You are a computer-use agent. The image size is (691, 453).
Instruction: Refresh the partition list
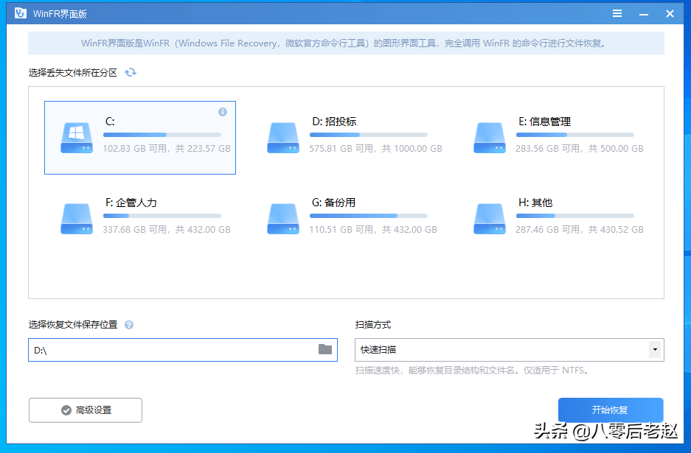132,72
